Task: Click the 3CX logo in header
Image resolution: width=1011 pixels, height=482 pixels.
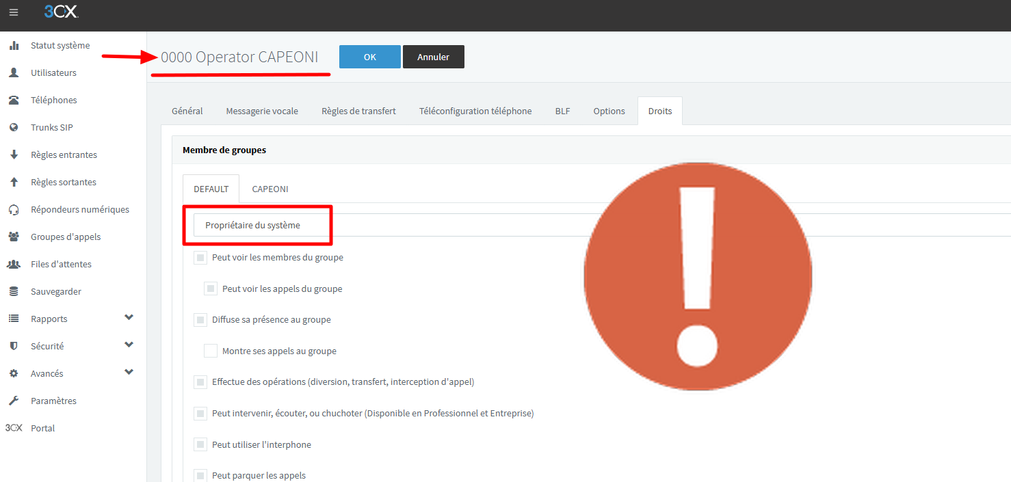Action: (x=63, y=12)
